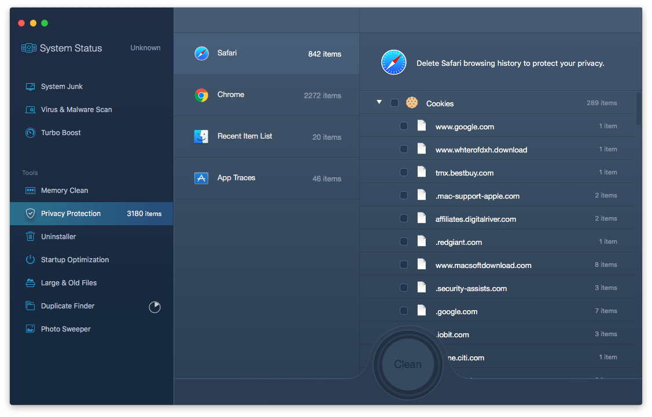Click the .iobit.com cookie entry

(x=453, y=335)
